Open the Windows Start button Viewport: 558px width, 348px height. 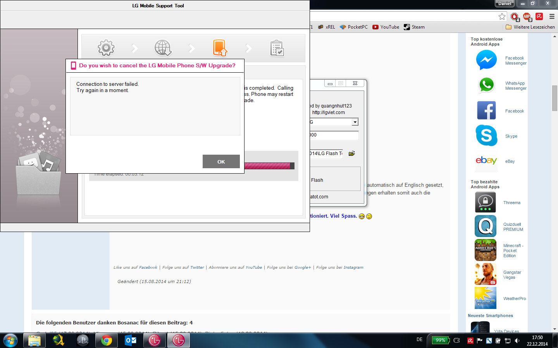pos(10,340)
